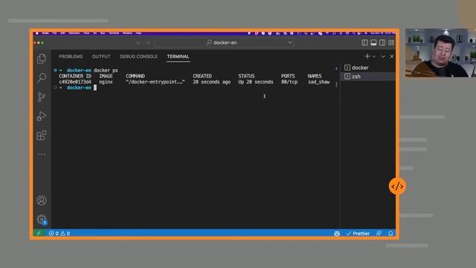Viewport: 476px width, 268px height.
Task: Switch to the OUTPUT tab
Action: click(x=101, y=57)
